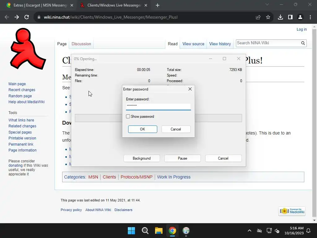Share this page via share icon
The height and width of the screenshot is (238, 317).
tap(258, 17)
